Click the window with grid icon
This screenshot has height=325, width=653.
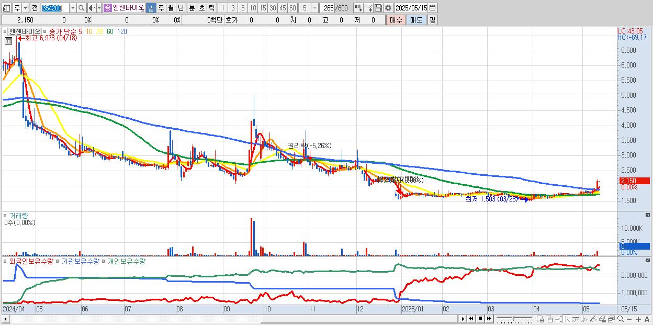point(540,319)
